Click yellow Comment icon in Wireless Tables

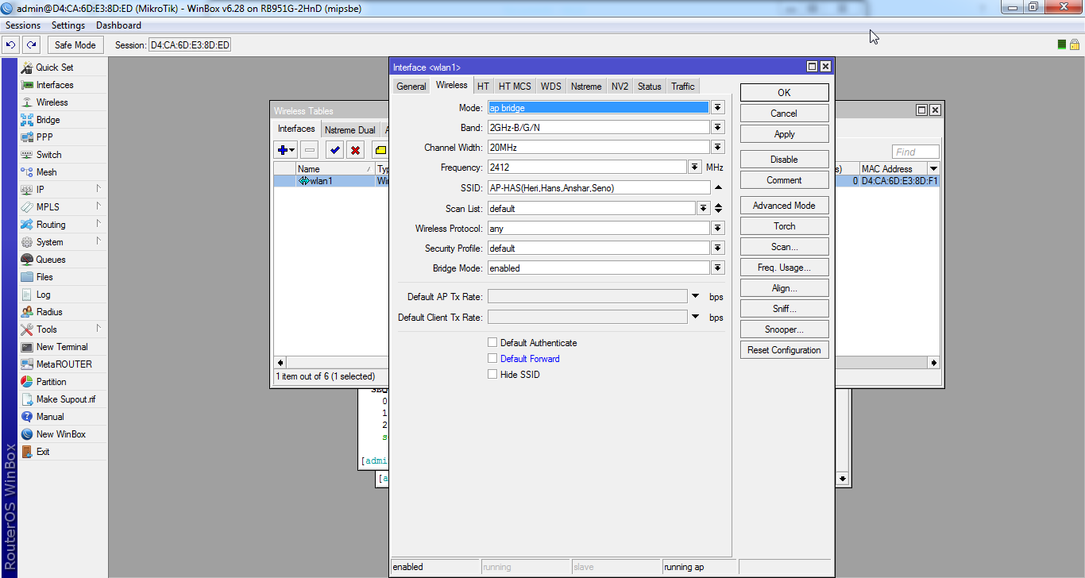point(380,150)
